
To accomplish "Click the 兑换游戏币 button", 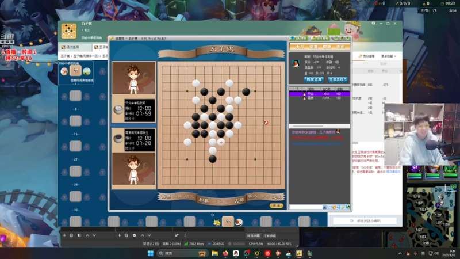I will tap(338, 79).
